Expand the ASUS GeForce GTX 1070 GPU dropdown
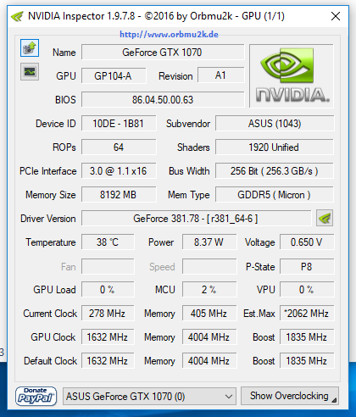This screenshot has height=417, width=356. (x=149, y=397)
